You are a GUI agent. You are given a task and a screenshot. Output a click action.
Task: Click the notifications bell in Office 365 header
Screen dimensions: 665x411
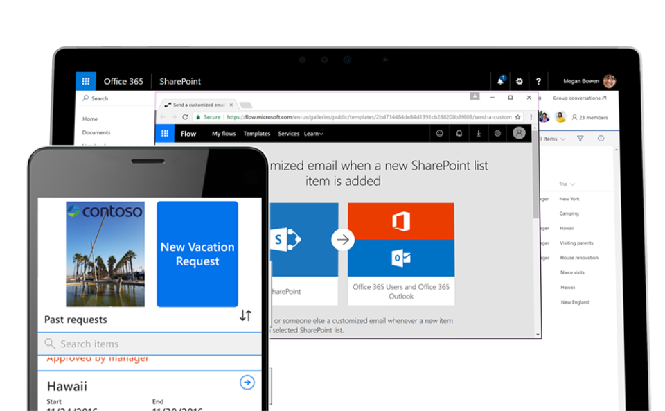click(x=501, y=80)
